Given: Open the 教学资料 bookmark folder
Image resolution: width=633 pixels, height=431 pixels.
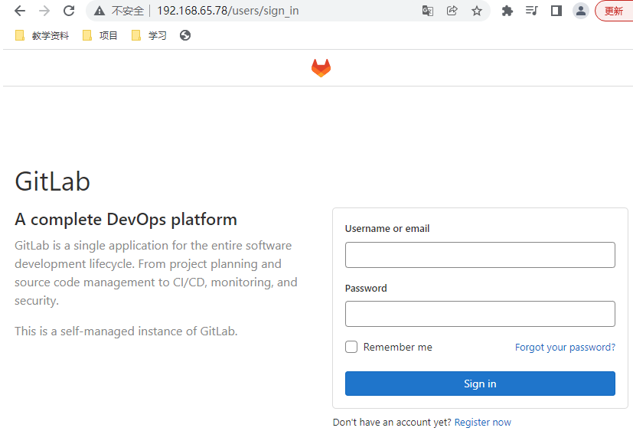Looking at the screenshot, I should click(x=42, y=35).
